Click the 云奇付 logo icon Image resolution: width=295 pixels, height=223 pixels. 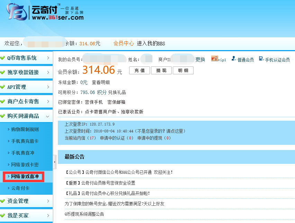coord(17,12)
